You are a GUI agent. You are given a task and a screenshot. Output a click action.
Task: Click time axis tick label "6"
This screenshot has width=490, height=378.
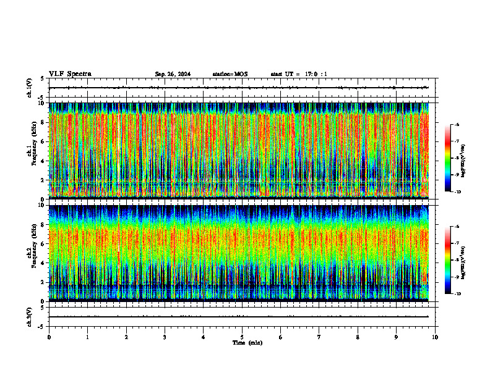281,337
